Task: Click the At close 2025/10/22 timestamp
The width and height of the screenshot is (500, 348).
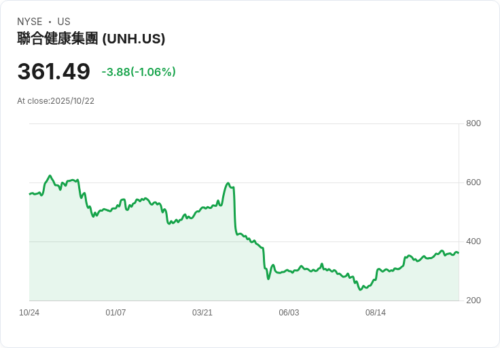Action: pyautogui.click(x=56, y=101)
